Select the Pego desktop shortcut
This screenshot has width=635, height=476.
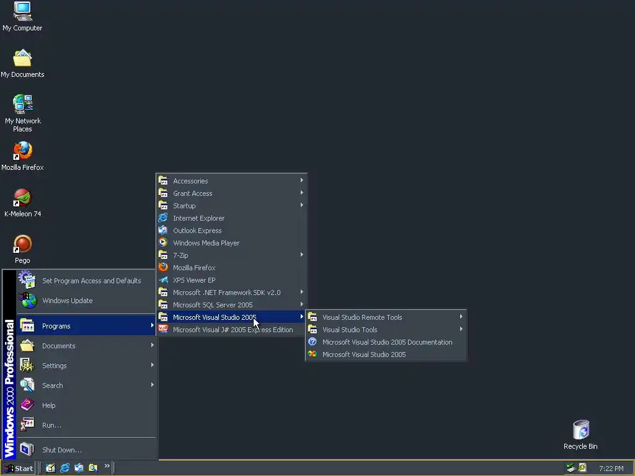tap(22, 249)
